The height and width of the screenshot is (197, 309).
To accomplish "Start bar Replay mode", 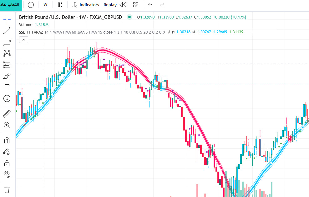I will click(x=110, y=5).
